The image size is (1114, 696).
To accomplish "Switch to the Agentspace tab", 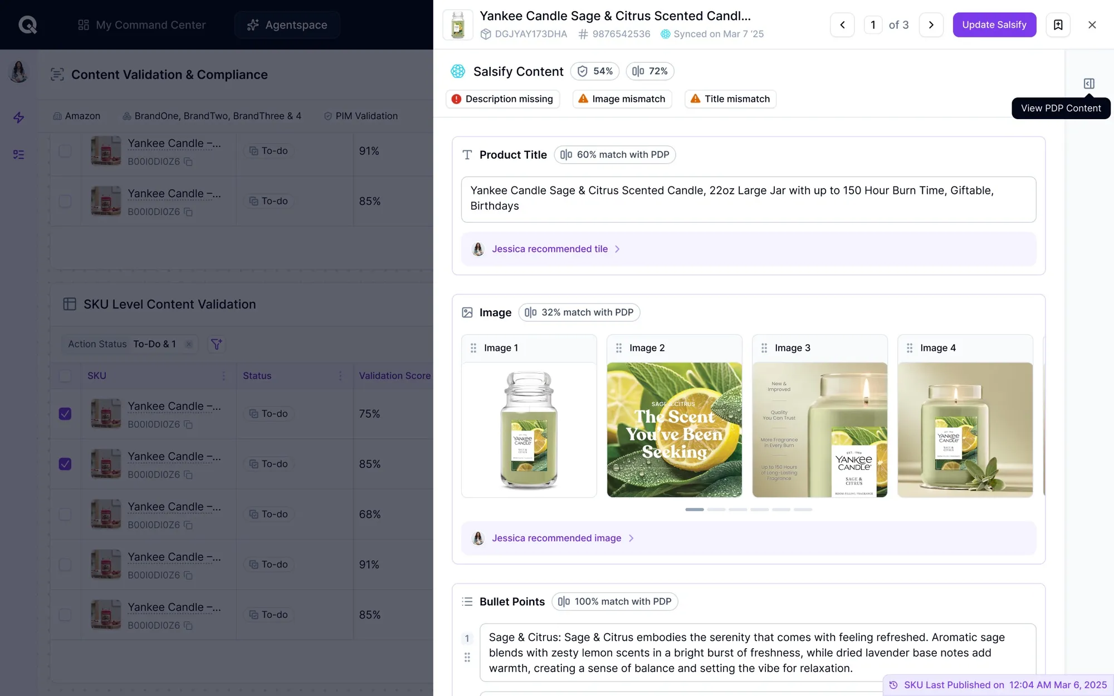I will coord(287,25).
